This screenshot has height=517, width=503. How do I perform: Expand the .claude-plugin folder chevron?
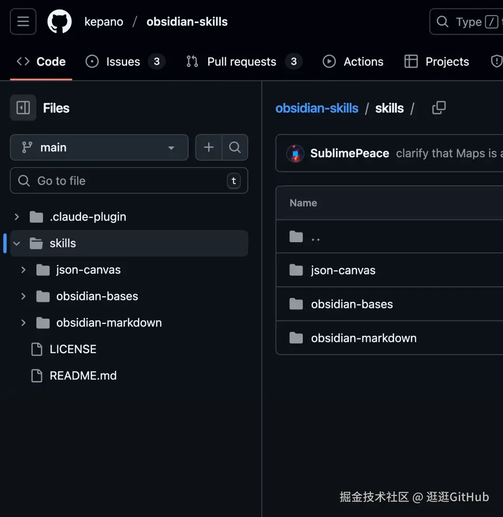click(17, 217)
